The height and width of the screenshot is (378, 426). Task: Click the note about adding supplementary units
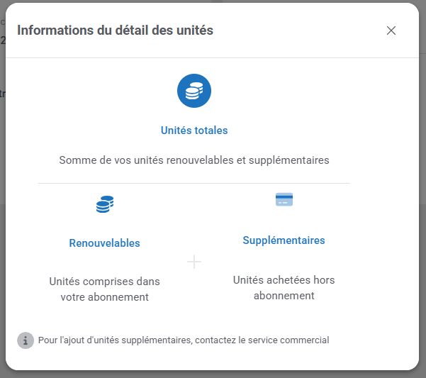(x=184, y=340)
